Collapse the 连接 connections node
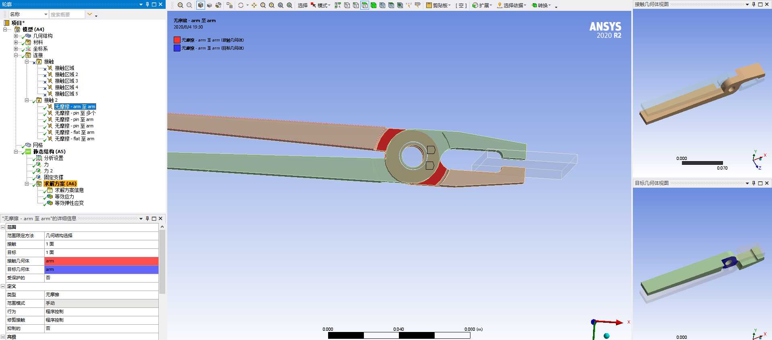Image resolution: width=772 pixels, height=340 pixels. (16, 55)
